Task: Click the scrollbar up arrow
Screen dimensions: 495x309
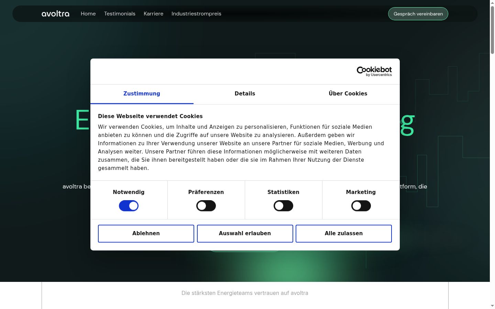Action: [x=492, y=3]
